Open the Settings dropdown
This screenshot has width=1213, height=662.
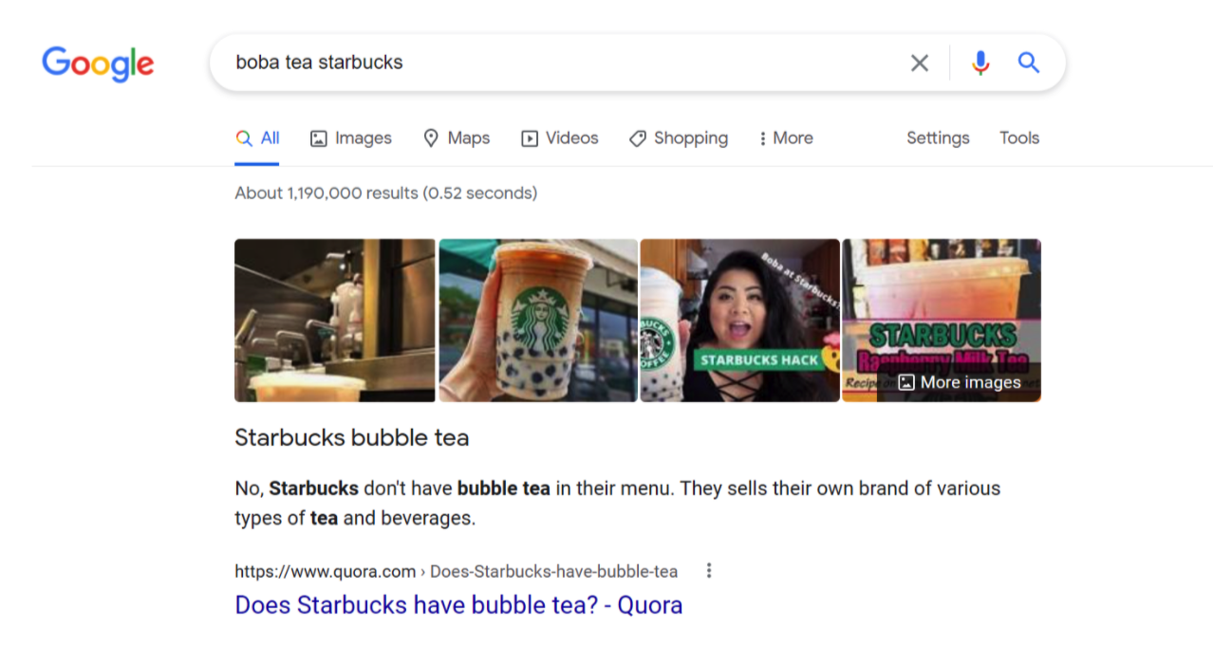pyautogui.click(x=938, y=138)
